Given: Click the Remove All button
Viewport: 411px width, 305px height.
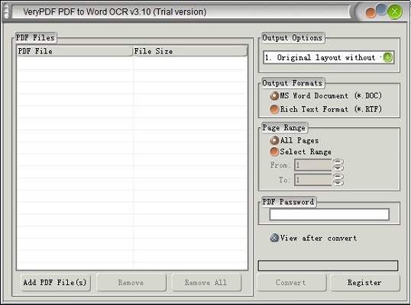Looking at the screenshot, I should [x=205, y=282].
